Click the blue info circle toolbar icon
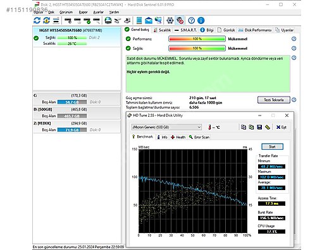 (x=201, y=20)
